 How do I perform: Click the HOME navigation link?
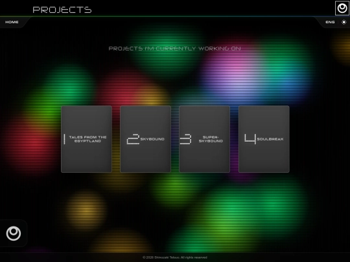click(12, 22)
